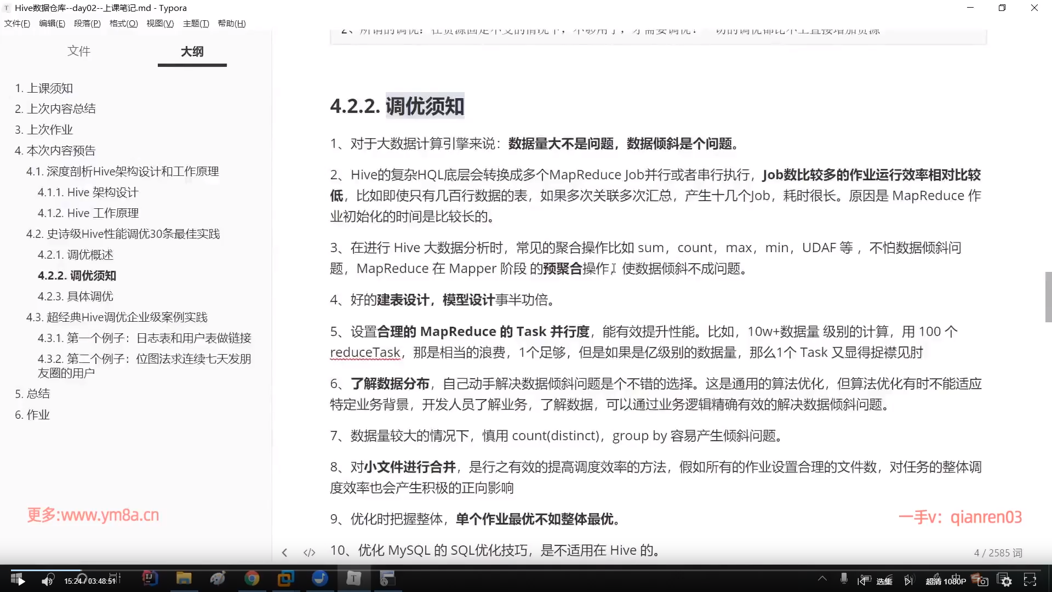
Task: Open IntelliJ IDEA from the taskbar
Action: click(x=150, y=578)
